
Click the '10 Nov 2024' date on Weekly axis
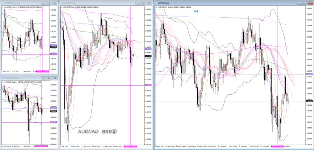tap(6, 146)
